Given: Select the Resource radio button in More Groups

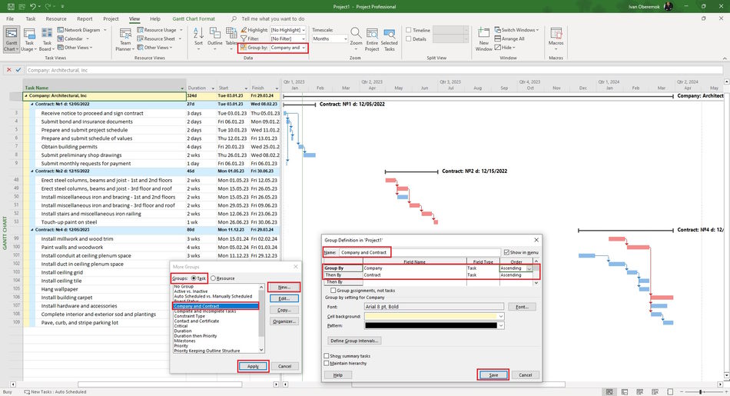Looking at the screenshot, I should click(x=213, y=278).
